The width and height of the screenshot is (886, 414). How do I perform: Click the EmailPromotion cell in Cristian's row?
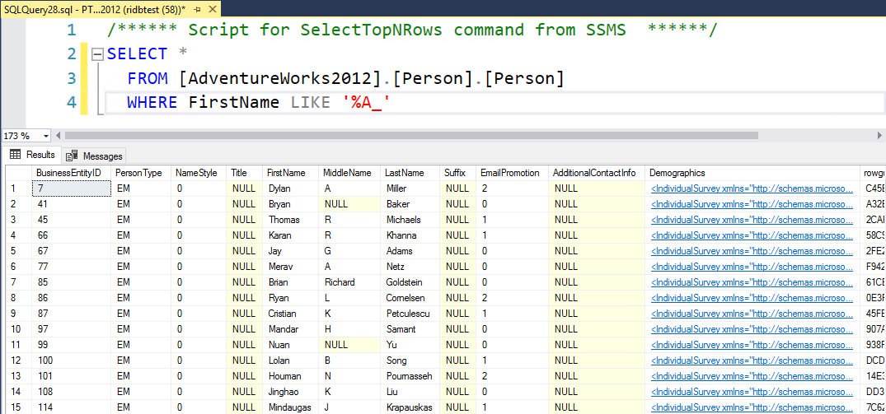[512, 314]
